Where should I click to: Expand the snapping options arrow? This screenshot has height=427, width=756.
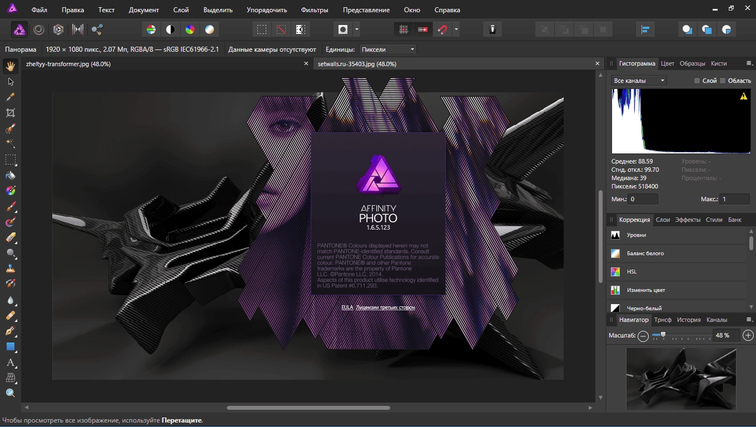pyautogui.click(x=456, y=29)
